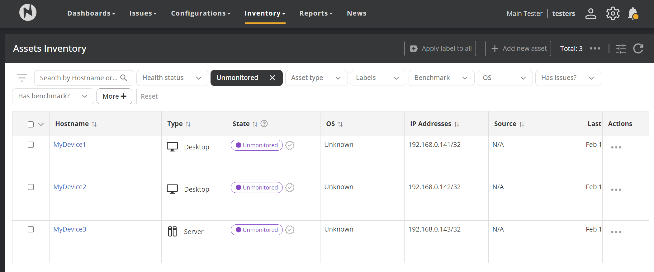Image resolution: width=654 pixels, height=272 pixels.
Task: Click the refresh icon in Assets Inventory header
Action: pyautogui.click(x=638, y=49)
